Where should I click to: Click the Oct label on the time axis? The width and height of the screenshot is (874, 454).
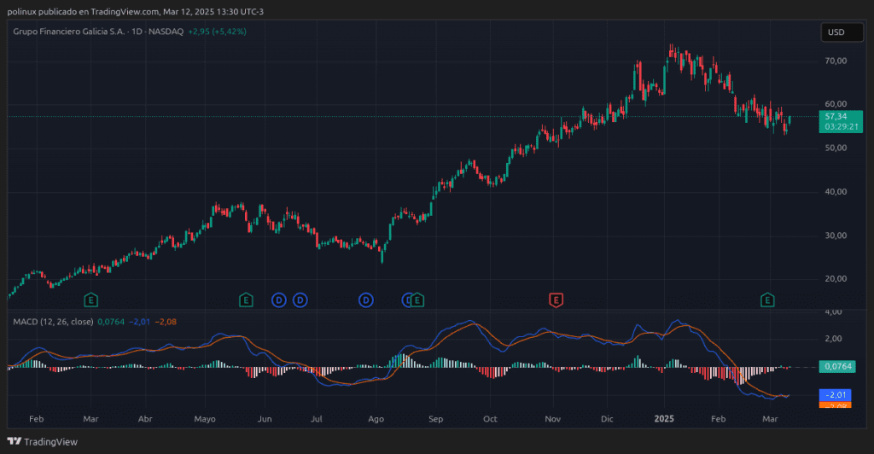point(490,420)
